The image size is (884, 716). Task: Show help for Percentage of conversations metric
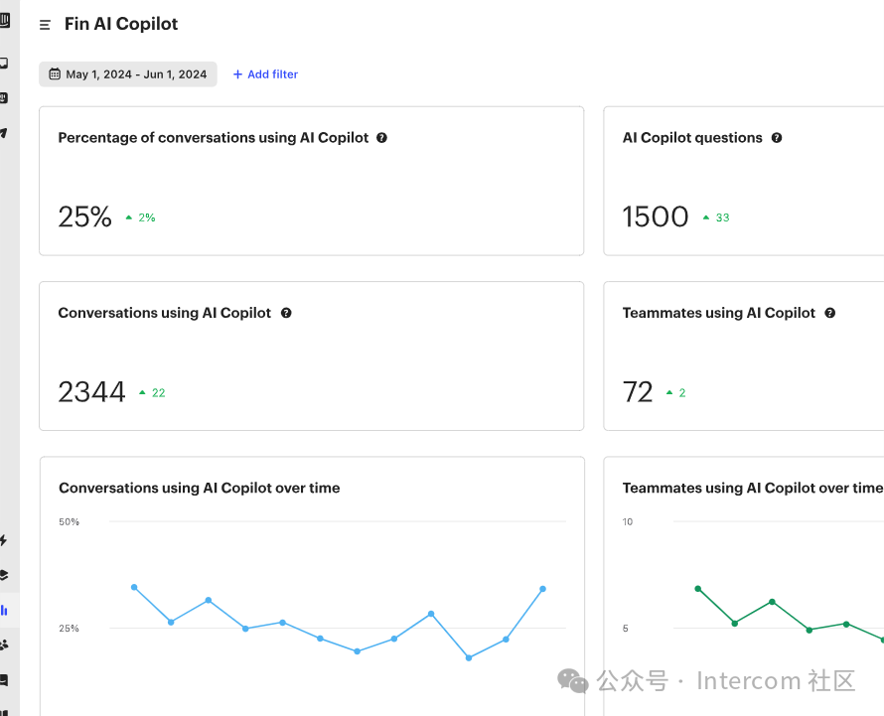point(382,138)
